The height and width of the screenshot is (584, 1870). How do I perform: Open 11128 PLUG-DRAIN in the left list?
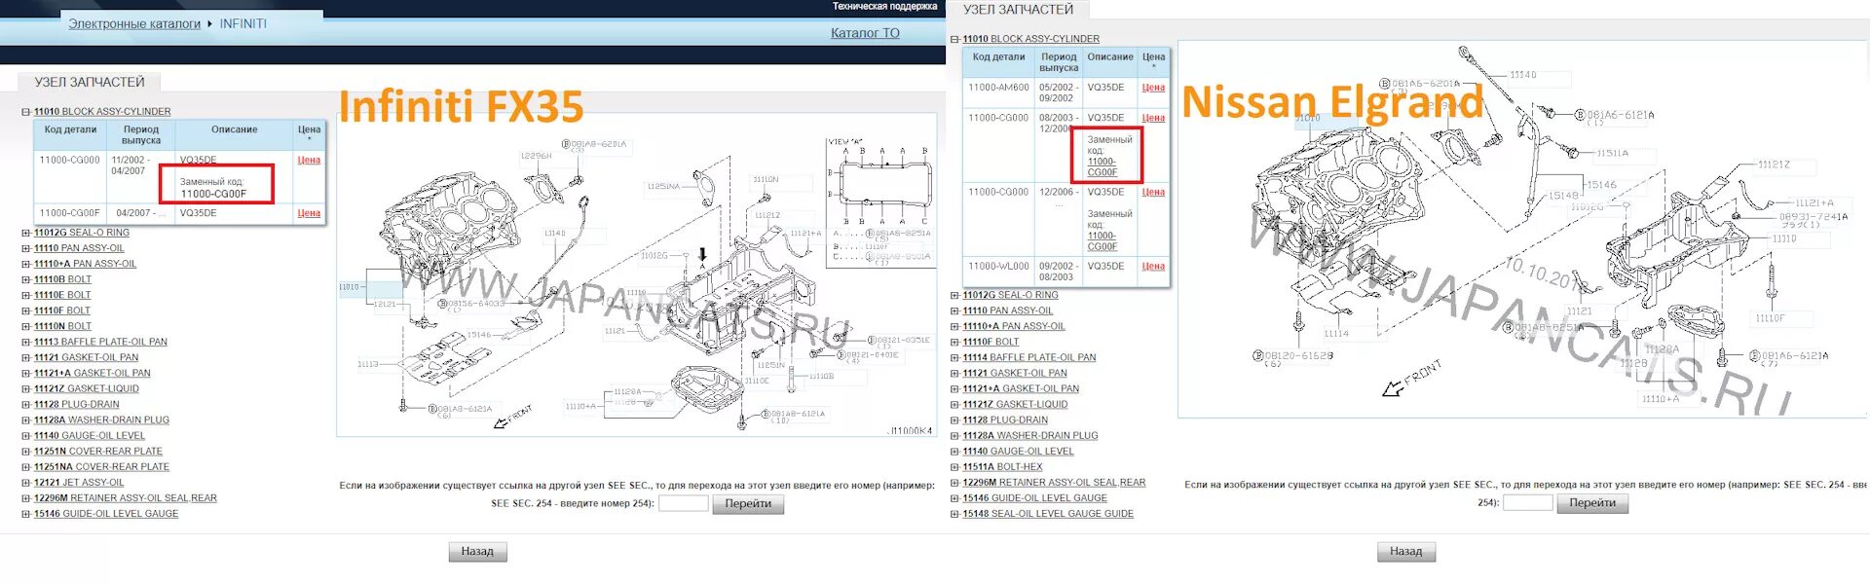coord(77,404)
